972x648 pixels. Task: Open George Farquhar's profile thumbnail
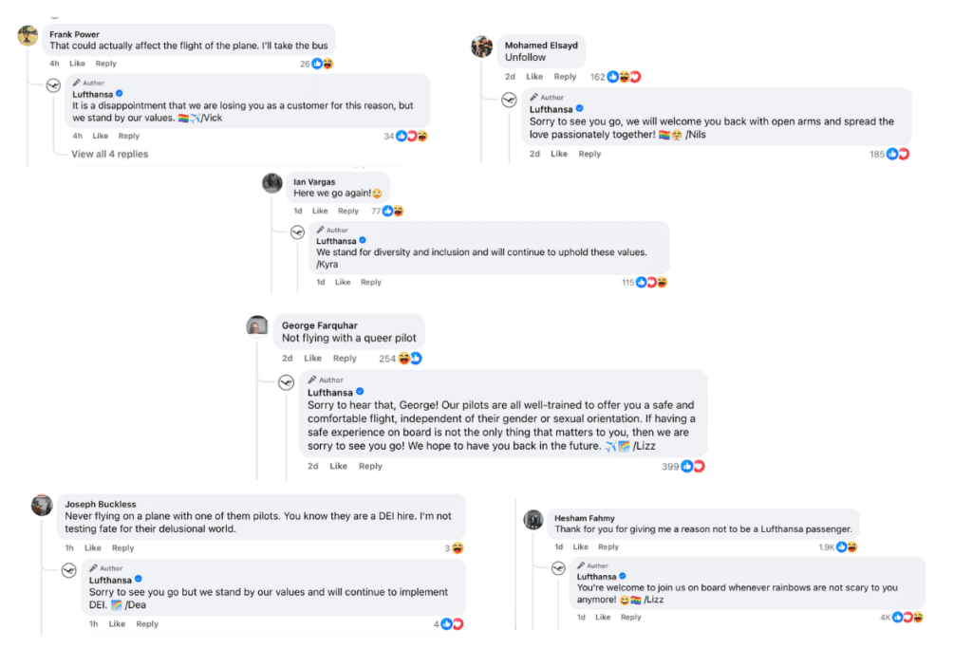pyautogui.click(x=257, y=326)
